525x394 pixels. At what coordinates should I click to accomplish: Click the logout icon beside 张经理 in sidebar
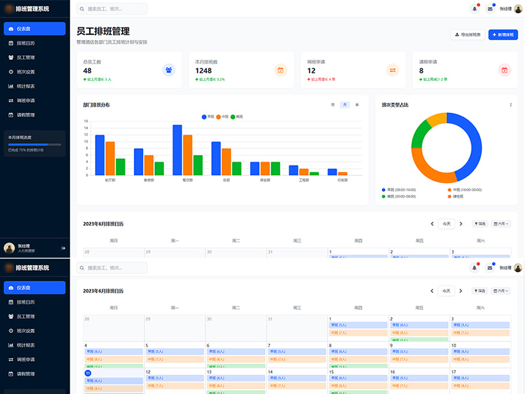point(63,248)
